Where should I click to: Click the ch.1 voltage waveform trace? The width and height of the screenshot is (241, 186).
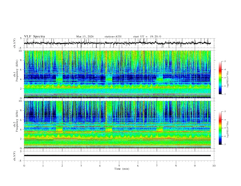117,43
